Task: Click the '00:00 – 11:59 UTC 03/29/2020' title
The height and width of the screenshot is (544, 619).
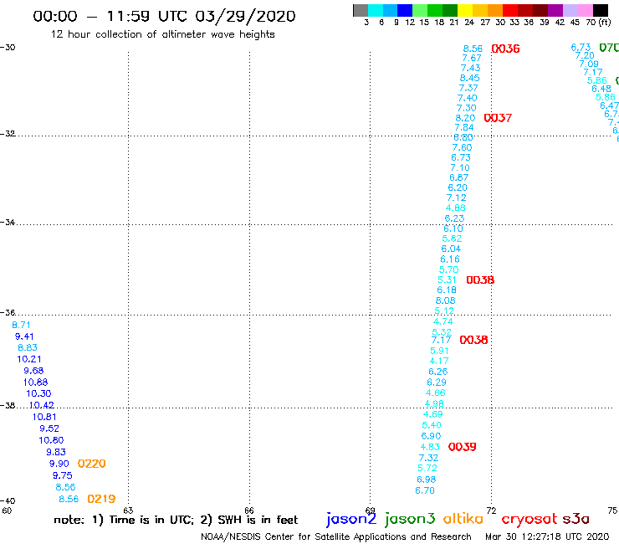Action: [164, 16]
